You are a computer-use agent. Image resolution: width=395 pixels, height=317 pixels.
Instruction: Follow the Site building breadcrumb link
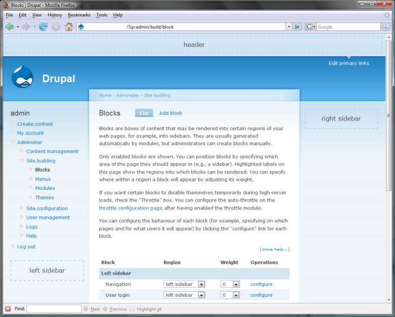coord(157,95)
